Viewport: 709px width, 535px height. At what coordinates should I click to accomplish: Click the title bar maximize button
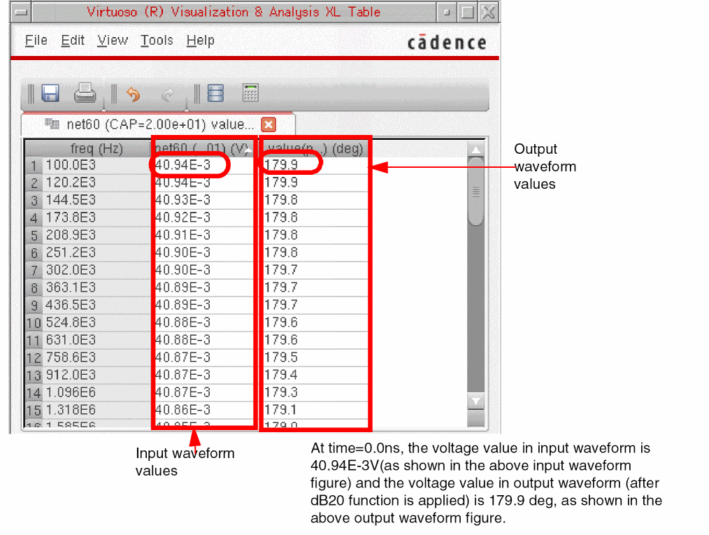point(468,12)
